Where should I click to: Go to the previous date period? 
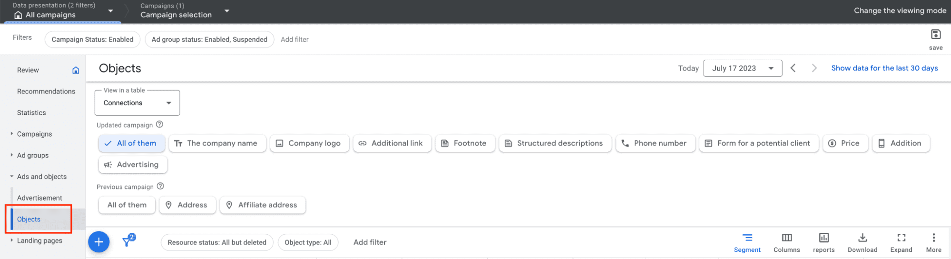[793, 68]
